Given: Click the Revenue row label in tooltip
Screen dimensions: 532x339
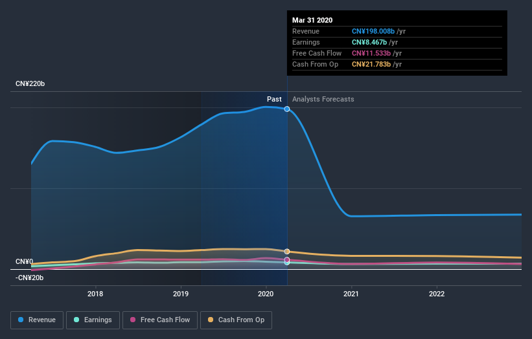Looking at the screenshot, I should pos(306,31).
